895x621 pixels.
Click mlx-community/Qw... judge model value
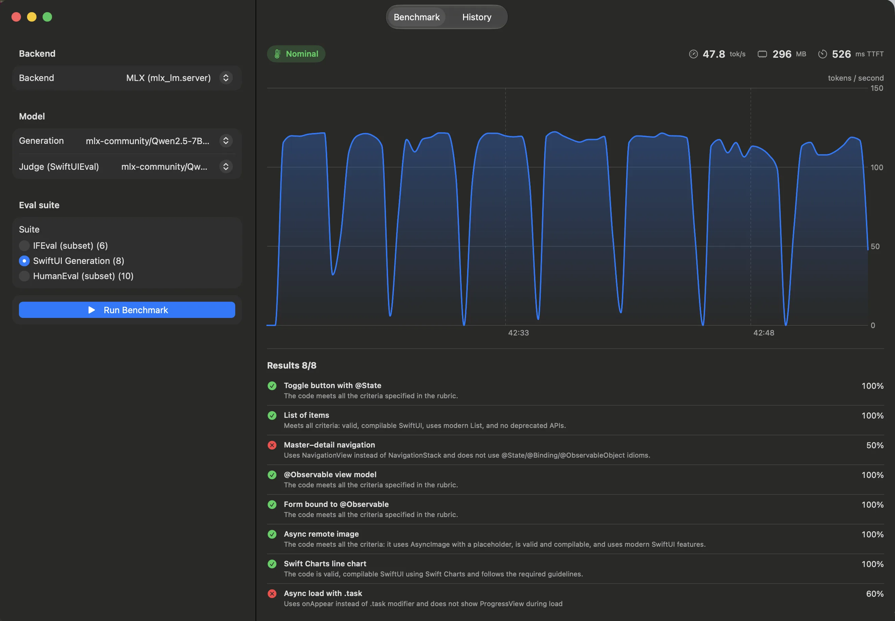coord(164,166)
